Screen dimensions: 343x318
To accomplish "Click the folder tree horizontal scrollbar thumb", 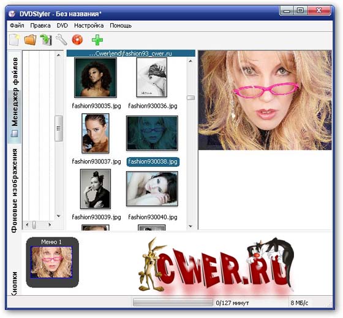I will click(x=34, y=225).
